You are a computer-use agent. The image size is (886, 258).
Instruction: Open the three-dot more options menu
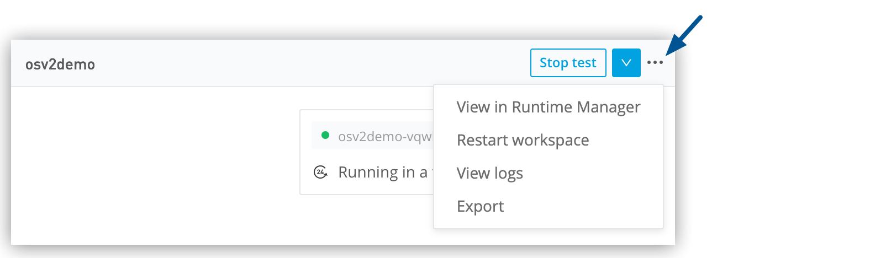655,63
